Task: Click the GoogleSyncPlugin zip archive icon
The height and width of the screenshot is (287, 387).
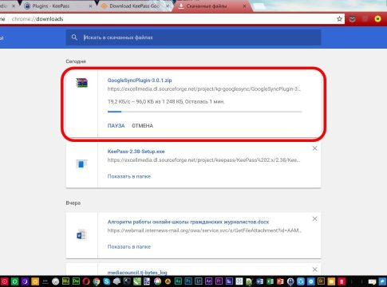Action: 81,83
